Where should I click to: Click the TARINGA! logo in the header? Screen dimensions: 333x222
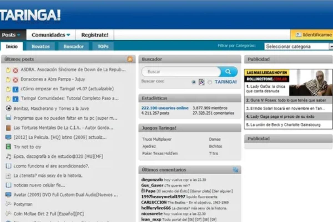pos(30,15)
